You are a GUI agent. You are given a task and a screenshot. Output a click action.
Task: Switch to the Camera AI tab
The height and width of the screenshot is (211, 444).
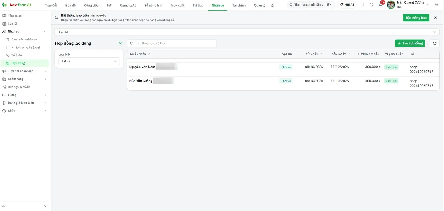pyautogui.click(x=128, y=5)
